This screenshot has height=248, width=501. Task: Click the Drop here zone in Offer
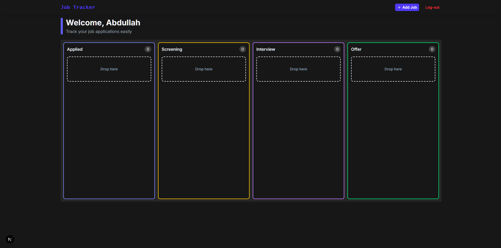coord(393,69)
